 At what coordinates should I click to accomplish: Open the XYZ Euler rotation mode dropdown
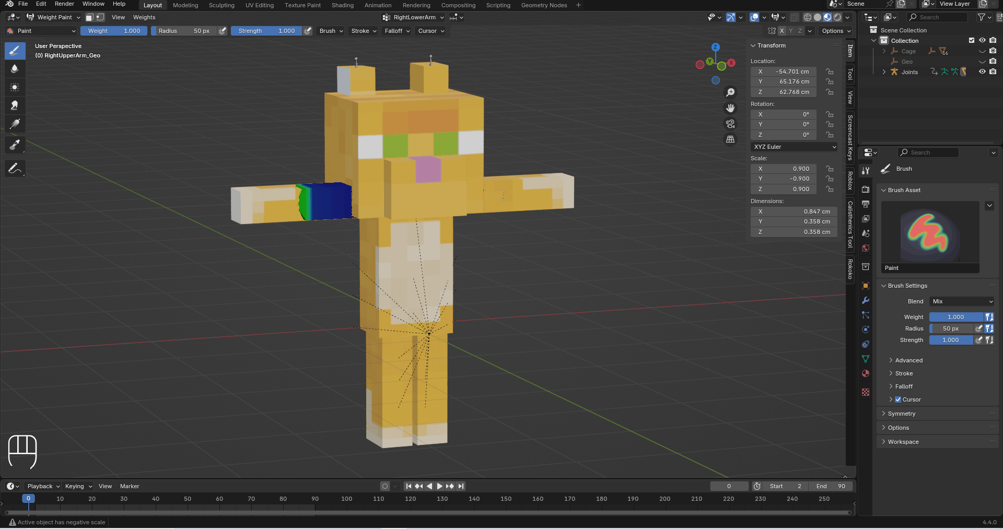[x=794, y=147]
